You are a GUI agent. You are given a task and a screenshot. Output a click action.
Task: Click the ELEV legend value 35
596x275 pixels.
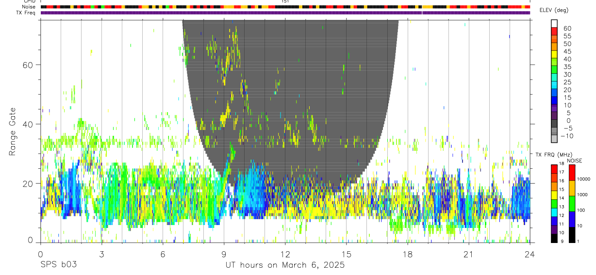click(567, 67)
